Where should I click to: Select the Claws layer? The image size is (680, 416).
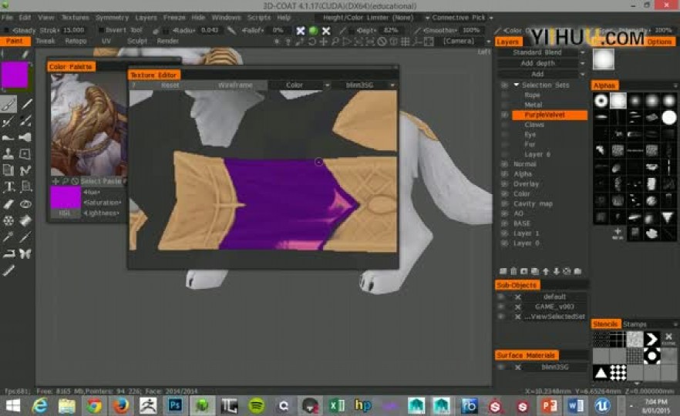click(534, 125)
